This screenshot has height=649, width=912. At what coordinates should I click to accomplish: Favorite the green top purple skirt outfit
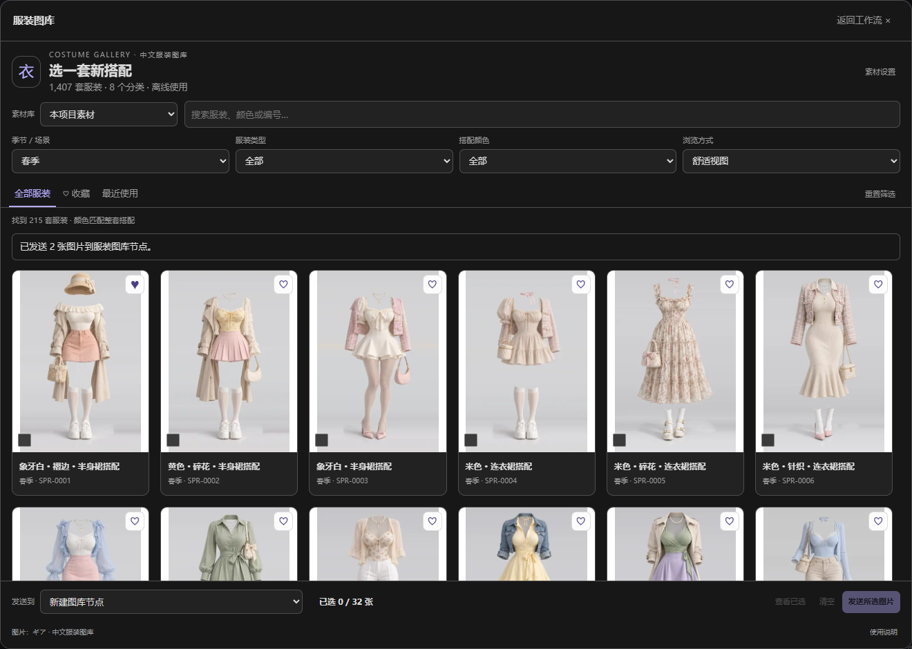[729, 521]
